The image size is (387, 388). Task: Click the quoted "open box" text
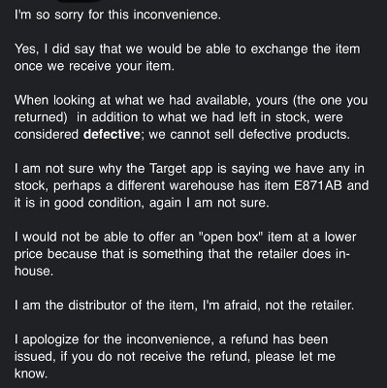point(231,237)
